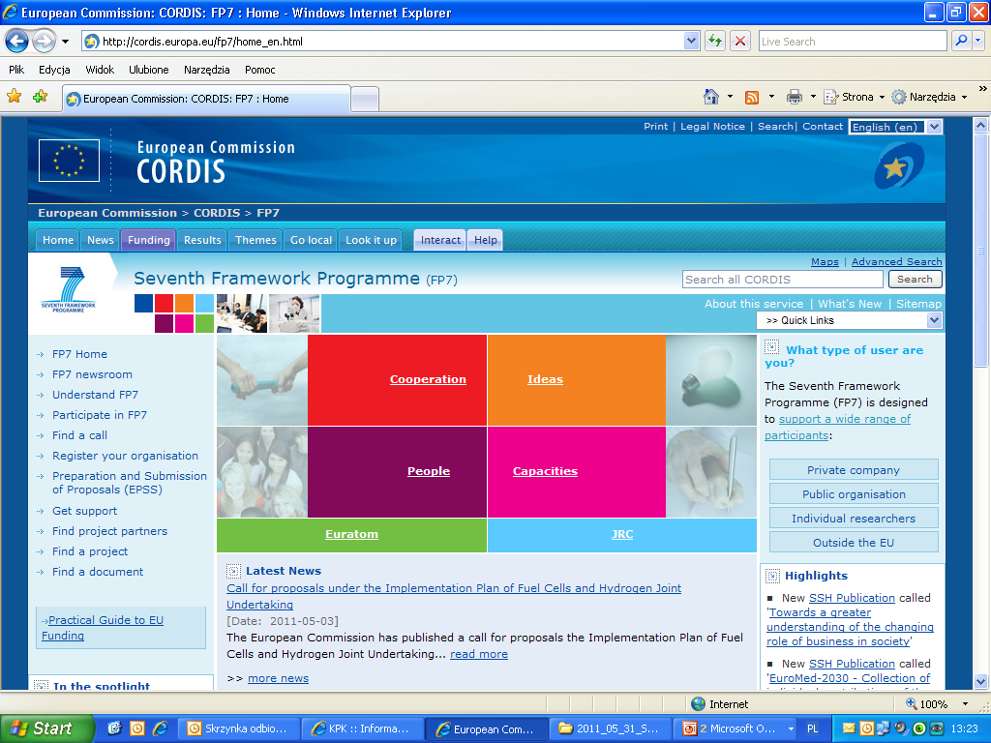Click the browser Back arrow button
Viewport: 991px width, 743px height.
pos(17,42)
